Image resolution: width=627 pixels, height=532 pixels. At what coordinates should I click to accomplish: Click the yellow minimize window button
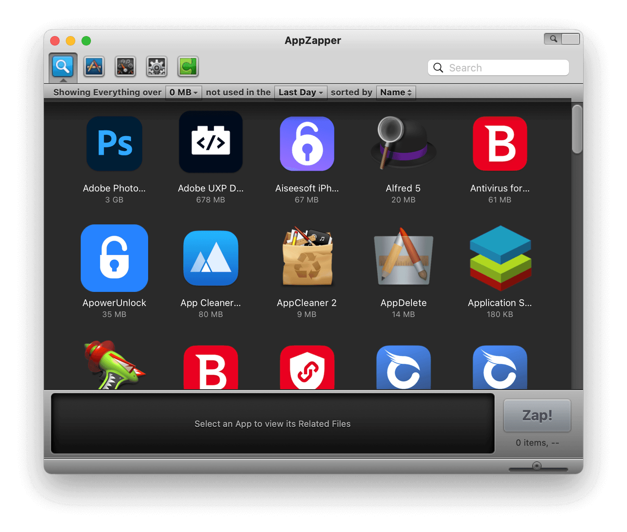tap(71, 41)
